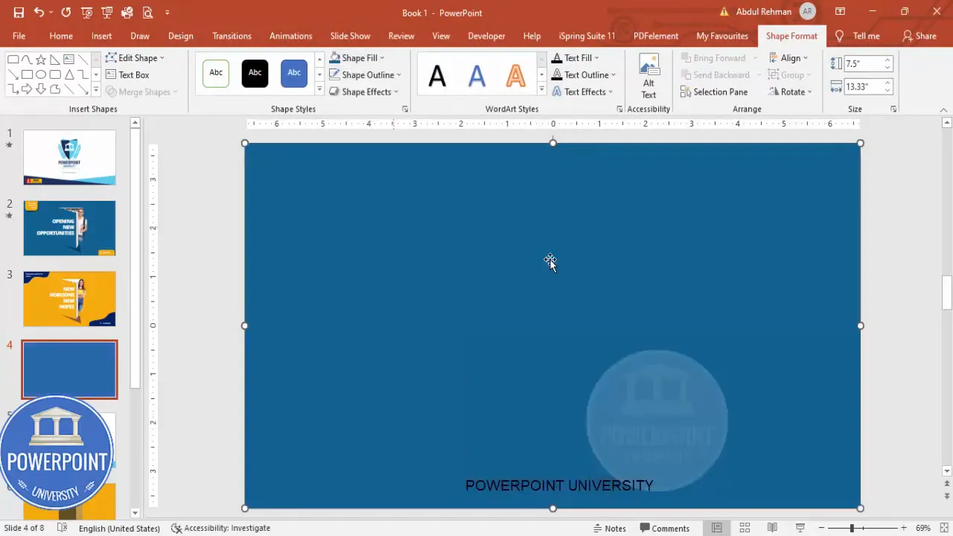Open the Rotate dropdown
This screenshot has width=953, height=536.
791,92
